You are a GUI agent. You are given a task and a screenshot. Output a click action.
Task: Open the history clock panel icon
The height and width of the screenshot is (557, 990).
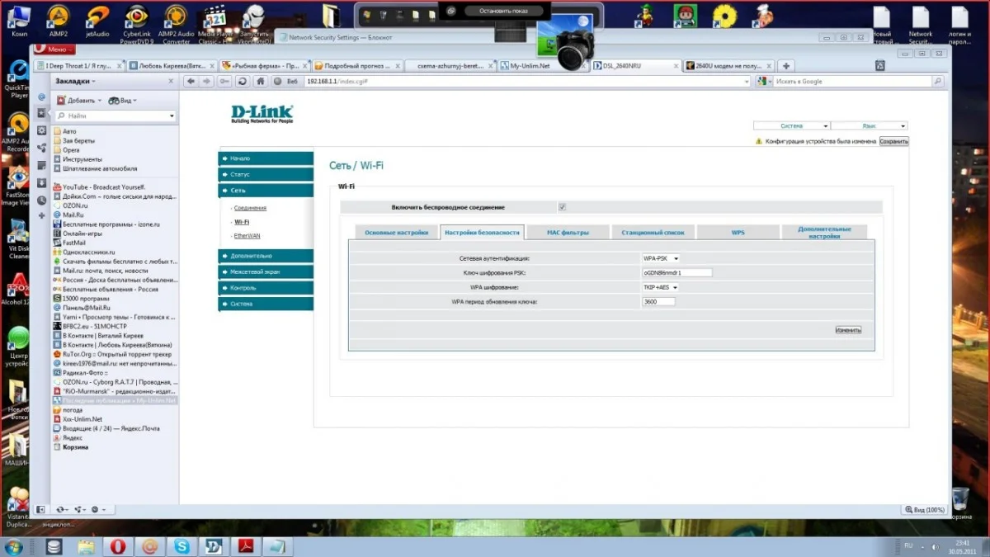pyautogui.click(x=41, y=200)
